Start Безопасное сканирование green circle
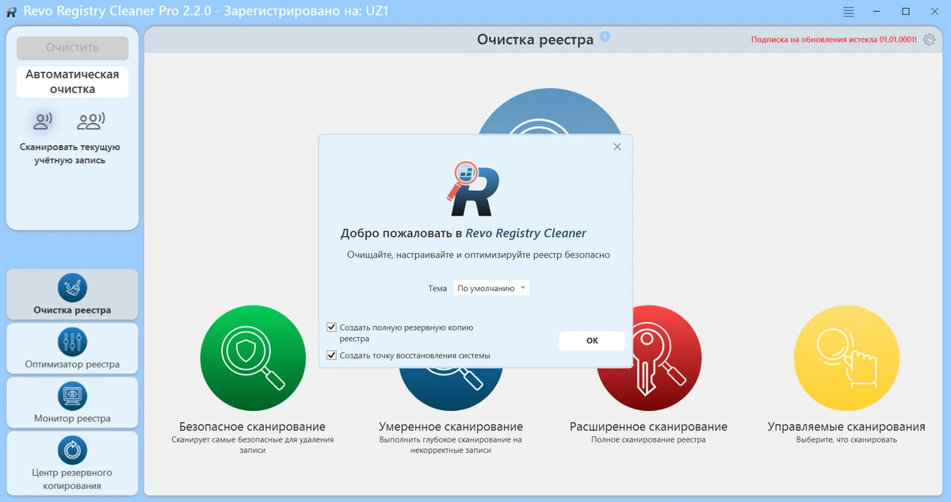951x502 pixels. pos(253,358)
